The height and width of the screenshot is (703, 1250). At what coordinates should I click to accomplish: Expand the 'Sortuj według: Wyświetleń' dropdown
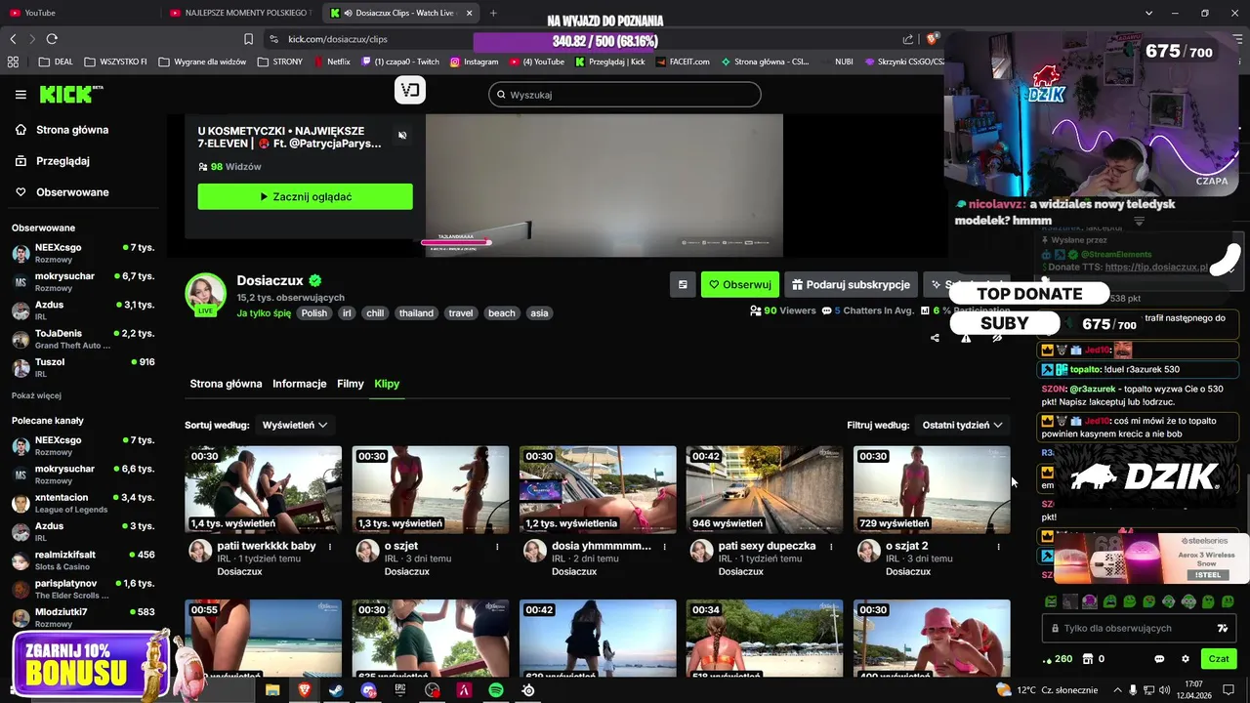pyautogui.click(x=294, y=425)
